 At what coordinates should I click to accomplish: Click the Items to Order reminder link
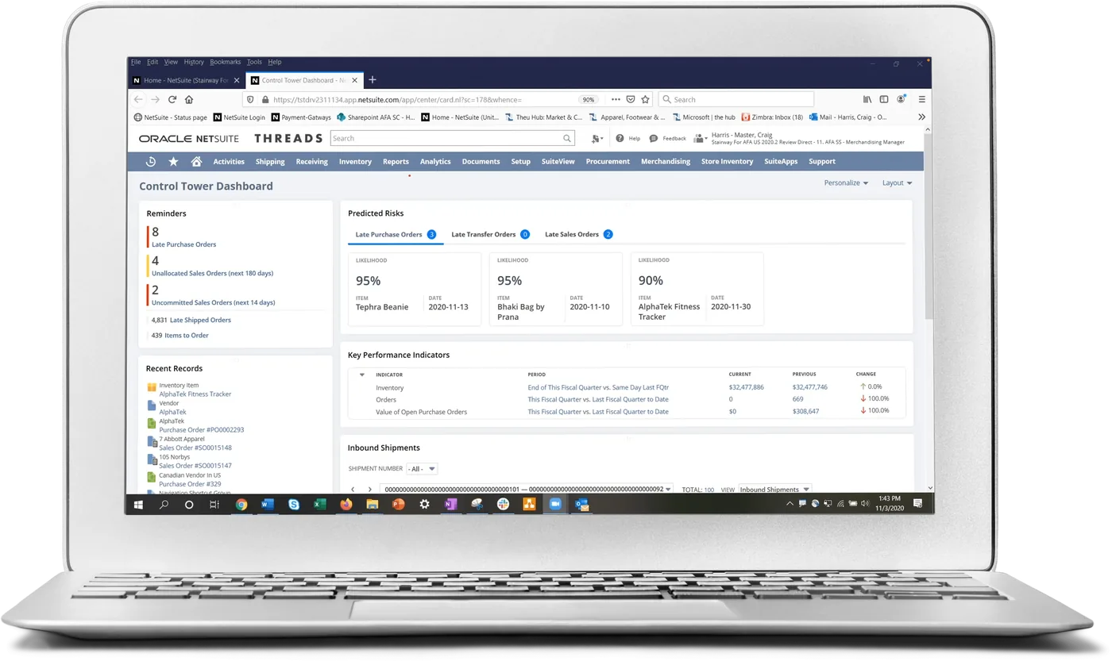pos(187,335)
